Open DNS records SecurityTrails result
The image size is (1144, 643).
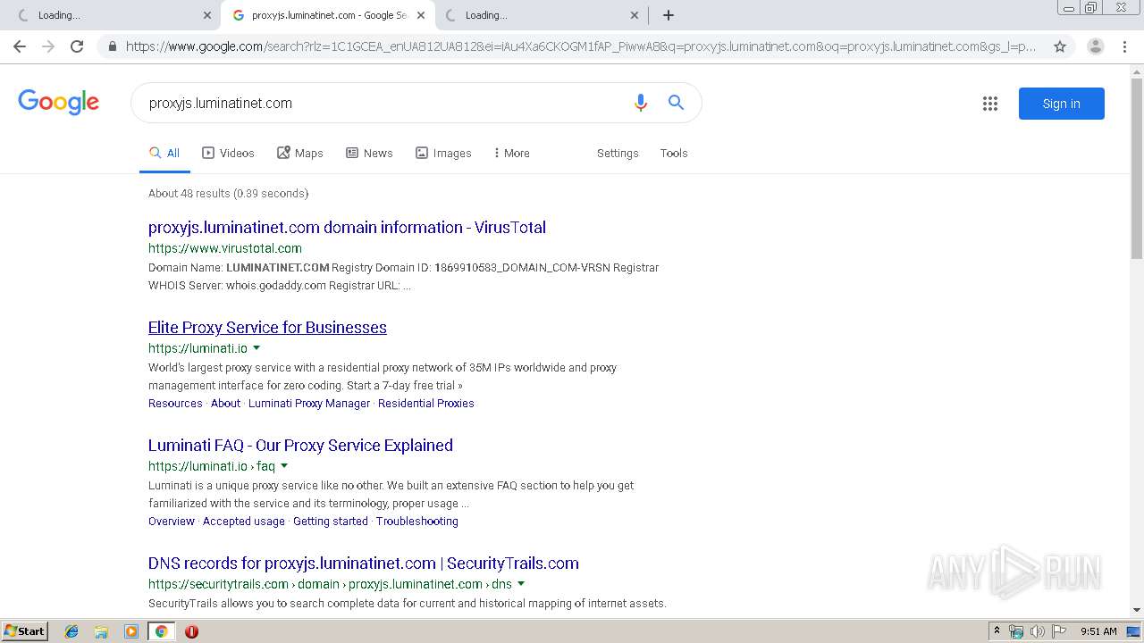(364, 563)
